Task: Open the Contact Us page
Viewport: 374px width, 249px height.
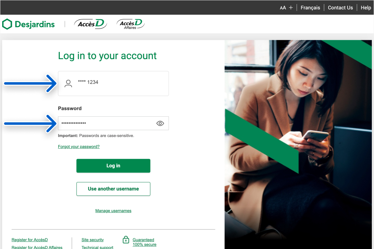Action: click(340, 7)
